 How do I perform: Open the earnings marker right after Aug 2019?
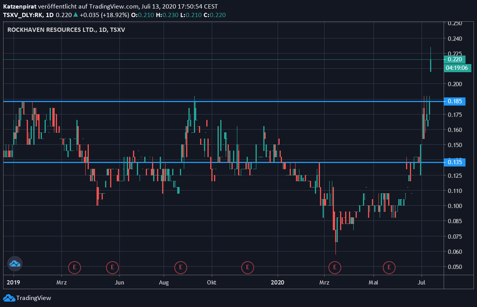(180, 267)
